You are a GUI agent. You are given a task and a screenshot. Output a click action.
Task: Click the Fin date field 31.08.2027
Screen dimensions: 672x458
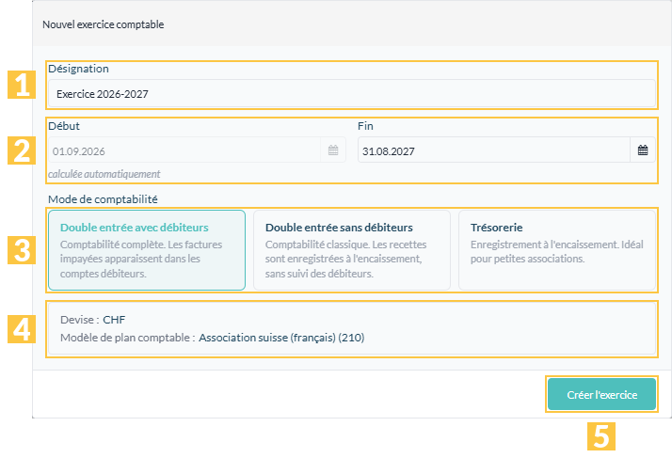click(494, 150)
